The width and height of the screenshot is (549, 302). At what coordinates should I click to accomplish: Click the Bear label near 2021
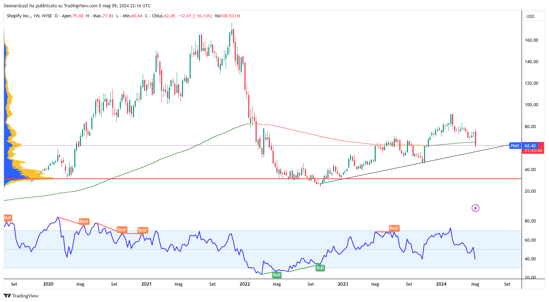tap(143, 230)
